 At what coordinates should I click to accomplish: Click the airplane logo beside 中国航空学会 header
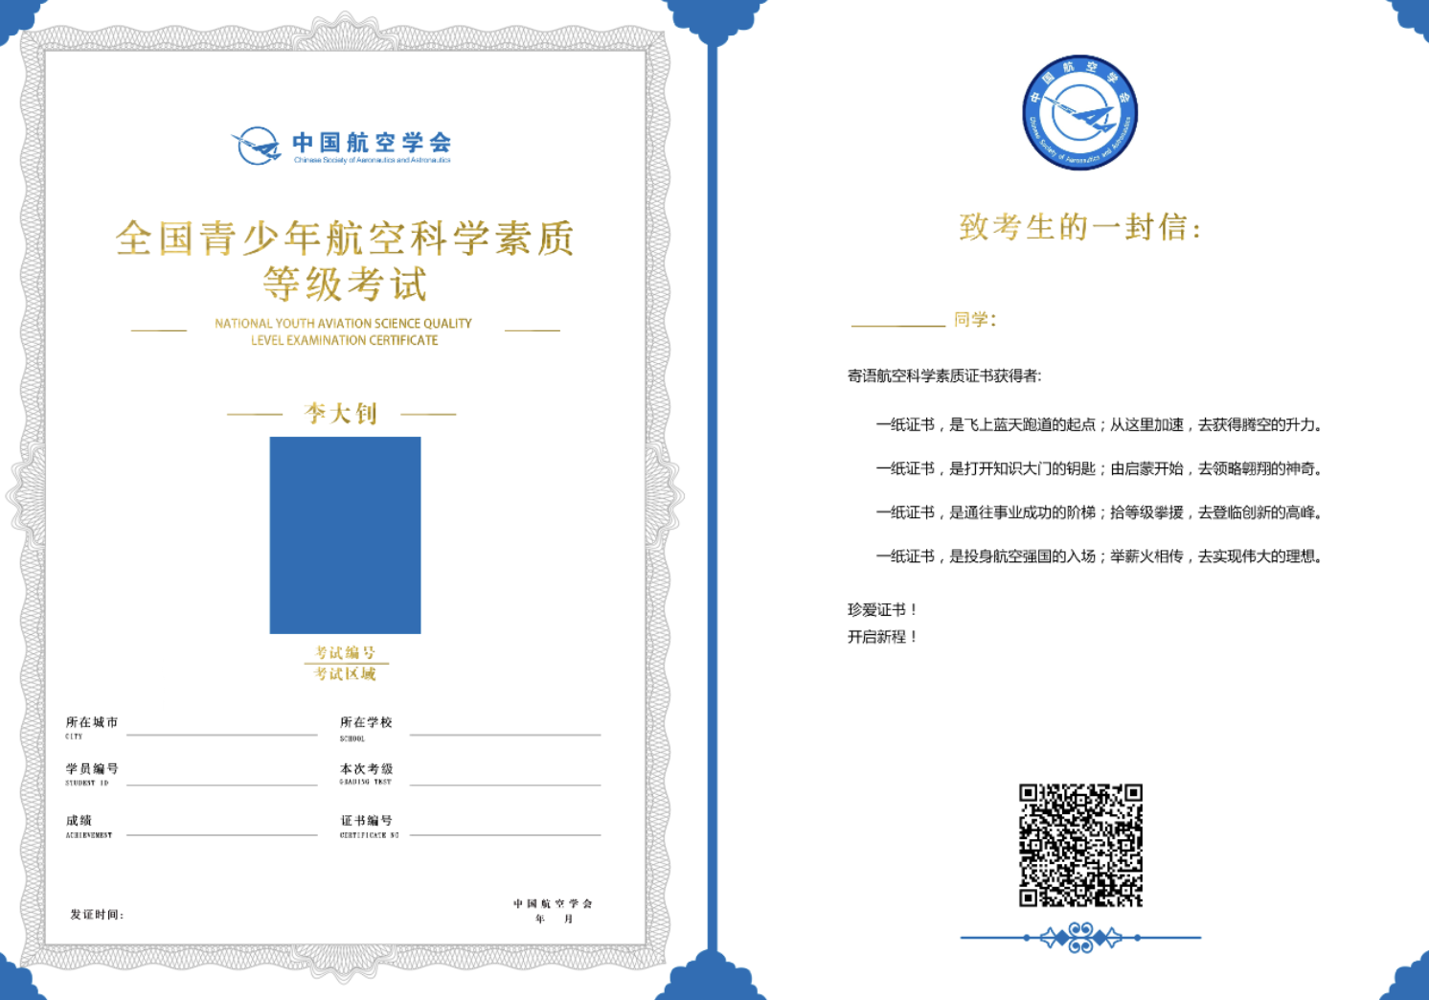(257, 146)
